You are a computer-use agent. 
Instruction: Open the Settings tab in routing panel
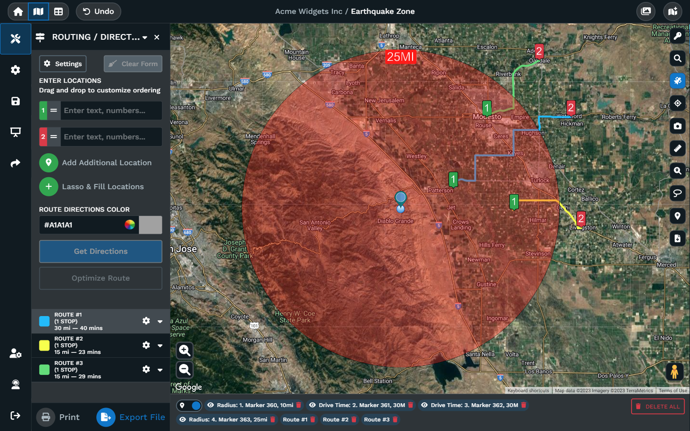point(63,64)
